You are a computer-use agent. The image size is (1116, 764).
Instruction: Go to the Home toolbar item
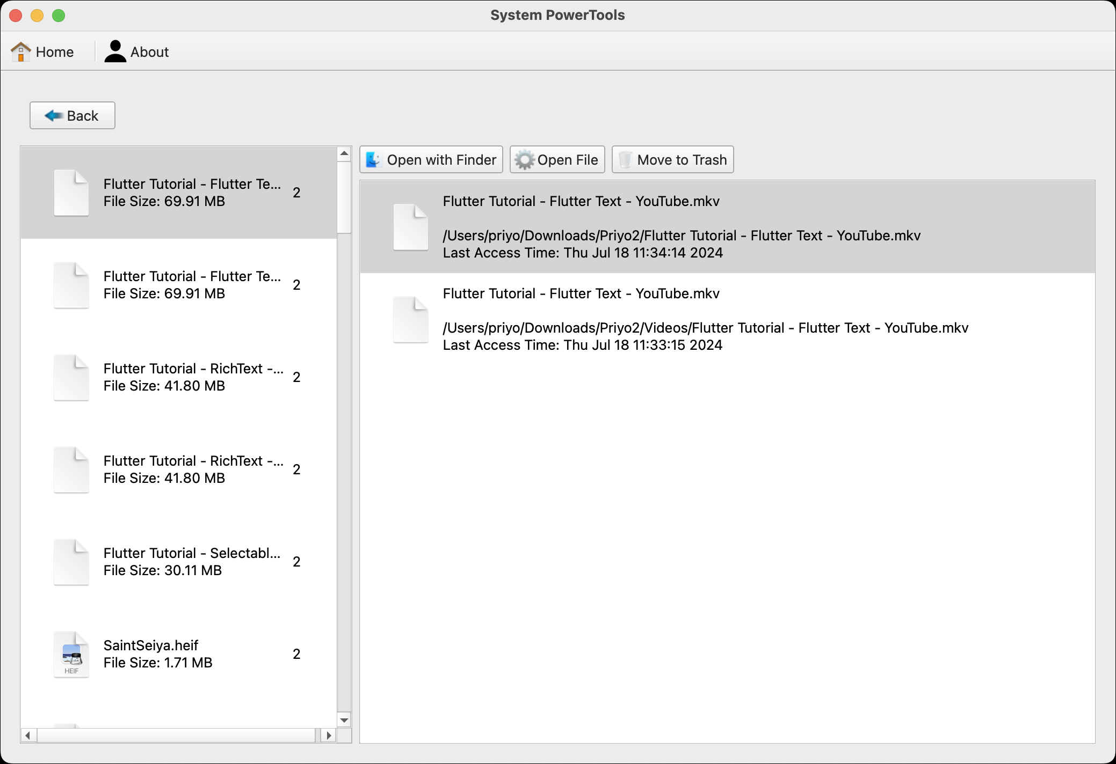point(42,52)
